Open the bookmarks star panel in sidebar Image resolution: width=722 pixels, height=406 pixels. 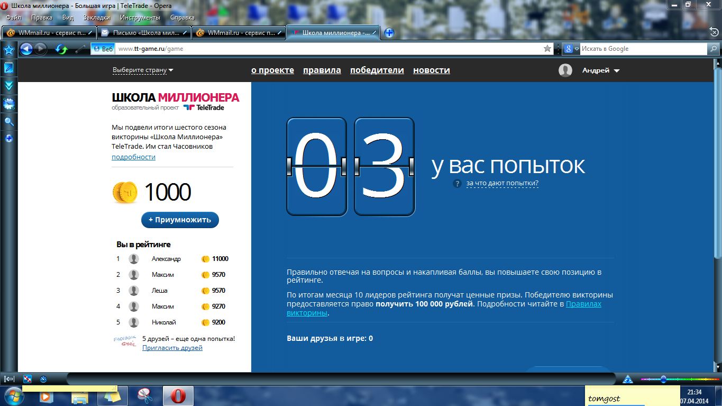[x=8, y=50]
